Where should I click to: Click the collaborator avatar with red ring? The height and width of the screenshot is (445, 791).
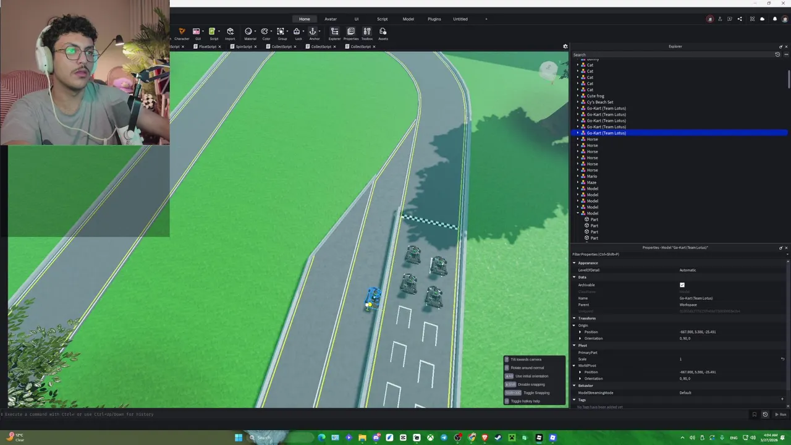point(709,19)
